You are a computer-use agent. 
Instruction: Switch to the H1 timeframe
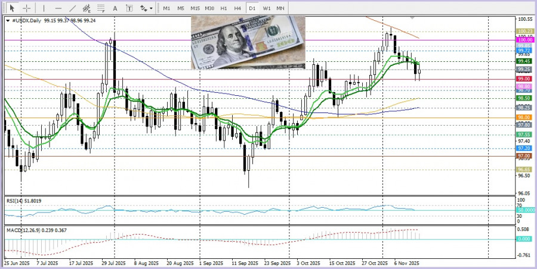coord(224,8)
